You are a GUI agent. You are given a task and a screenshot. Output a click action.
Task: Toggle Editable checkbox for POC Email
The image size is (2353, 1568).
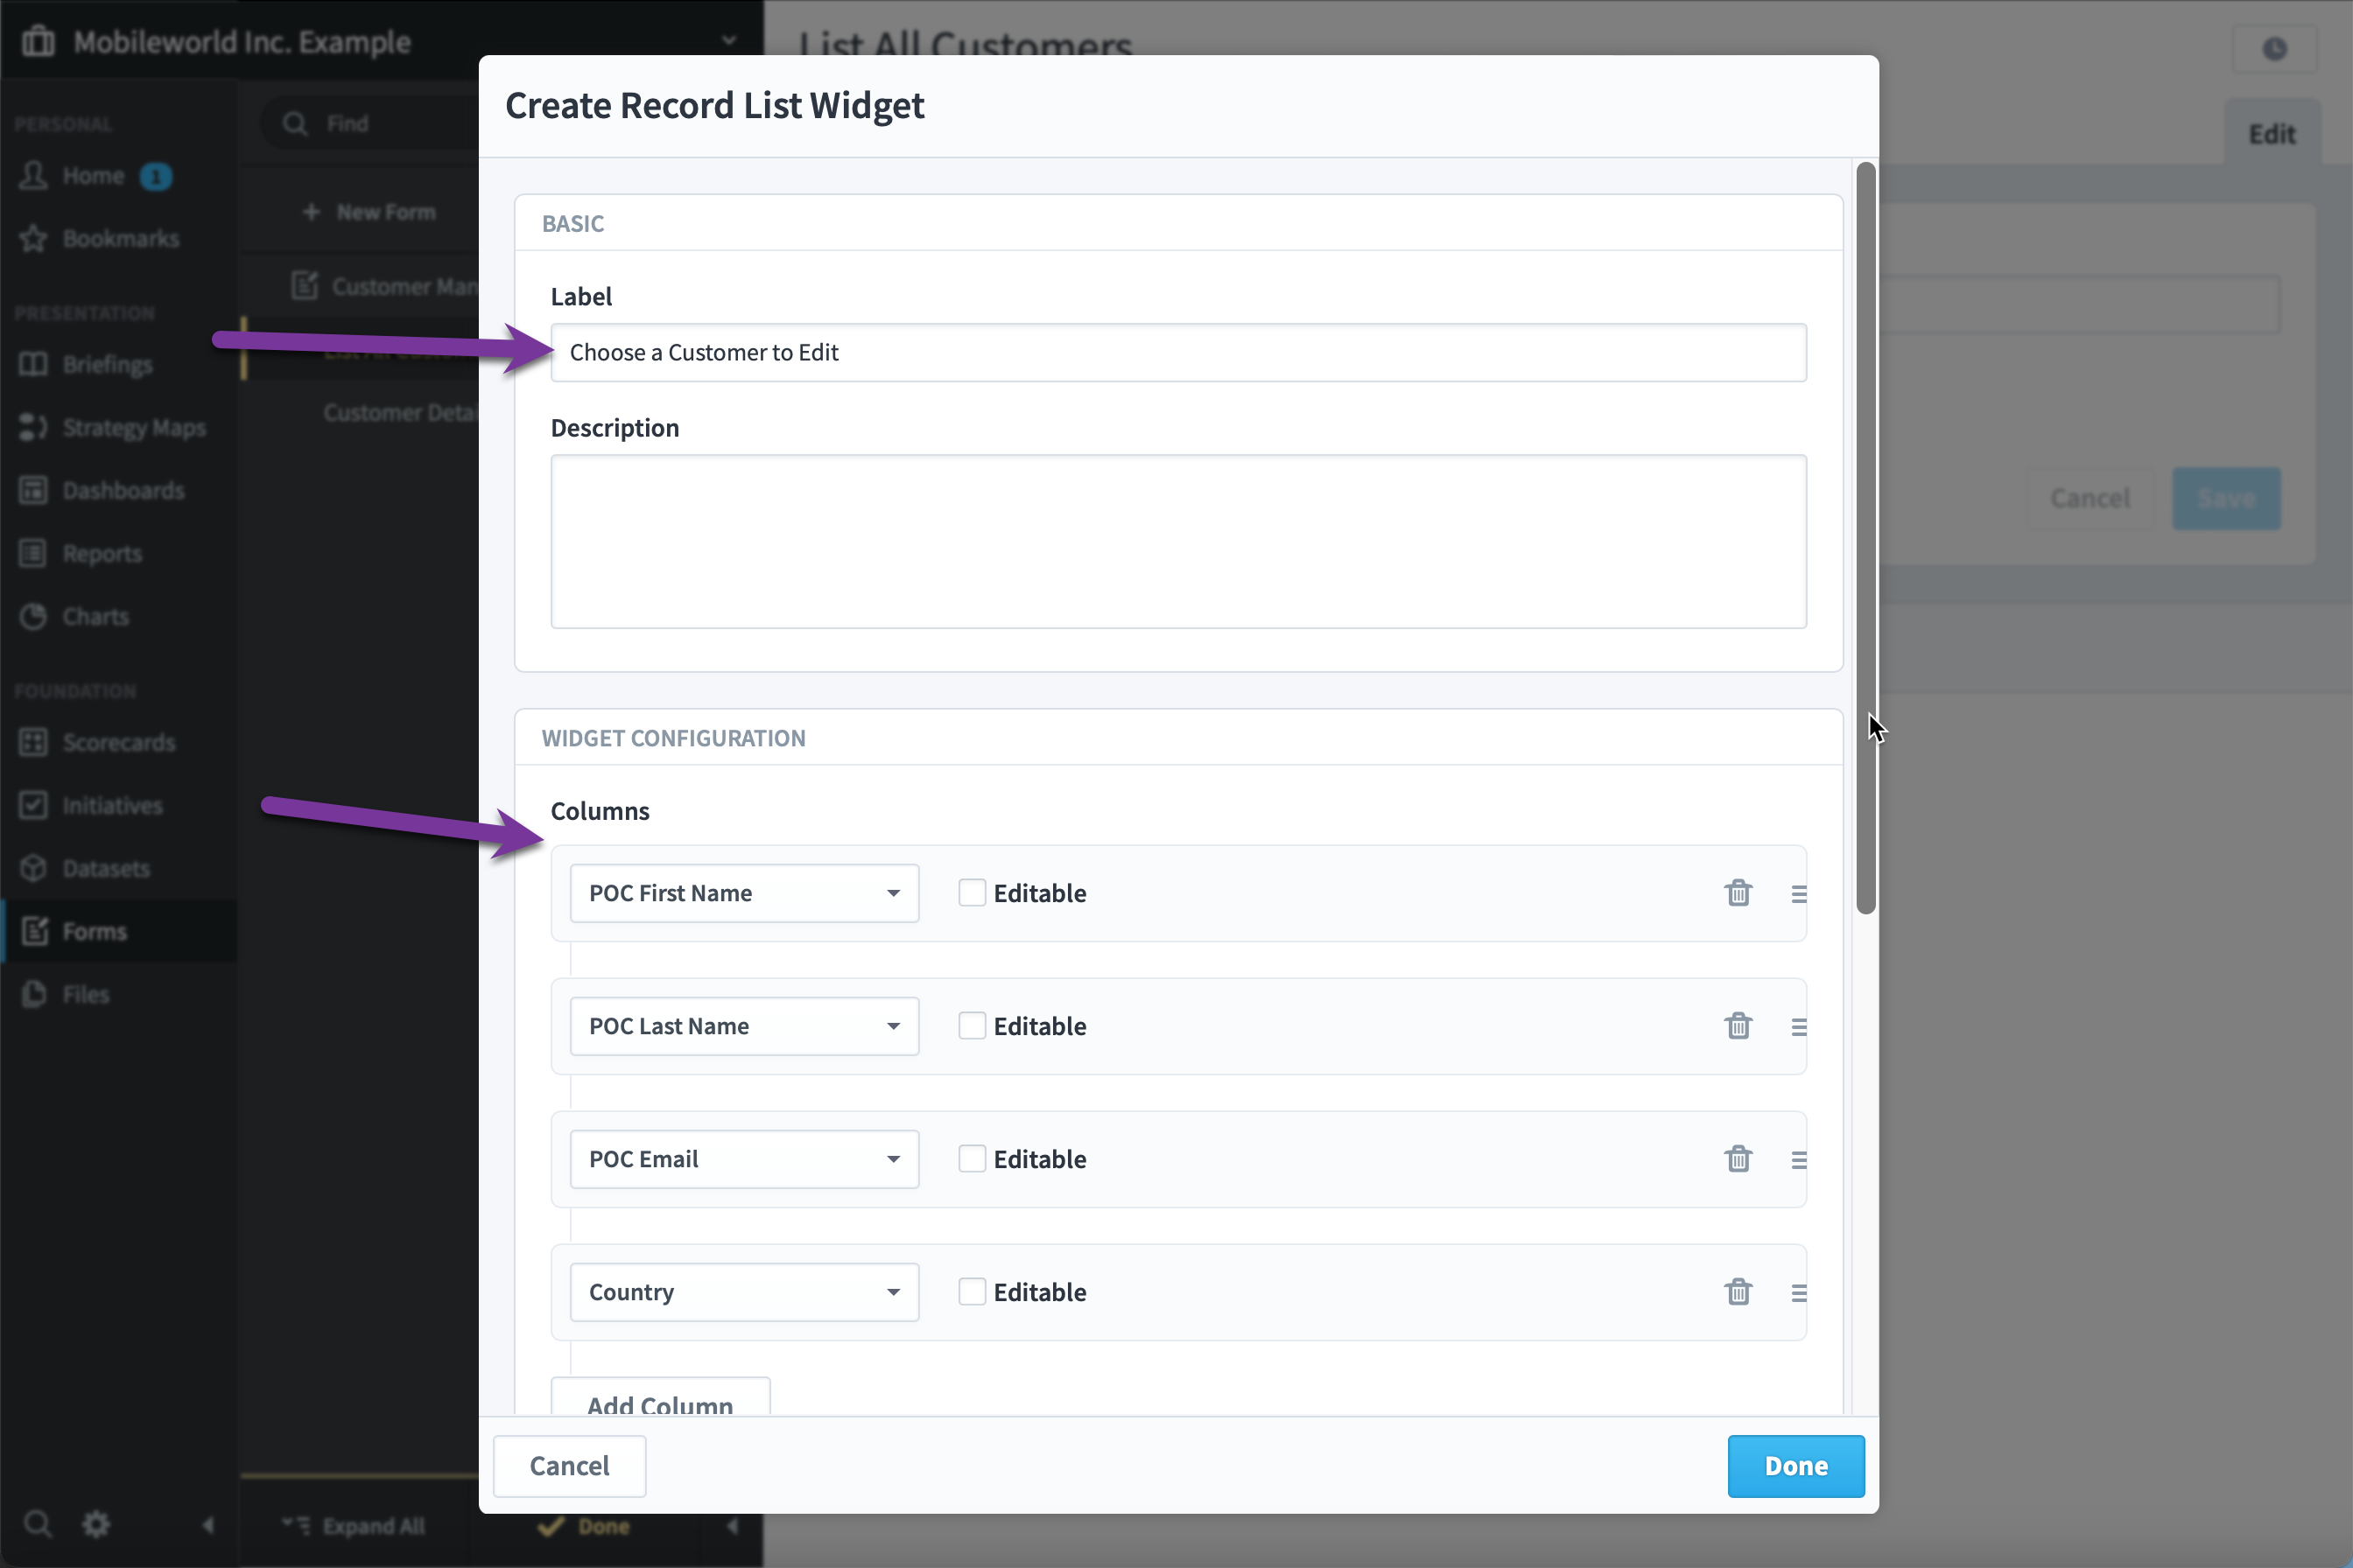click(x=972, y=1159)
